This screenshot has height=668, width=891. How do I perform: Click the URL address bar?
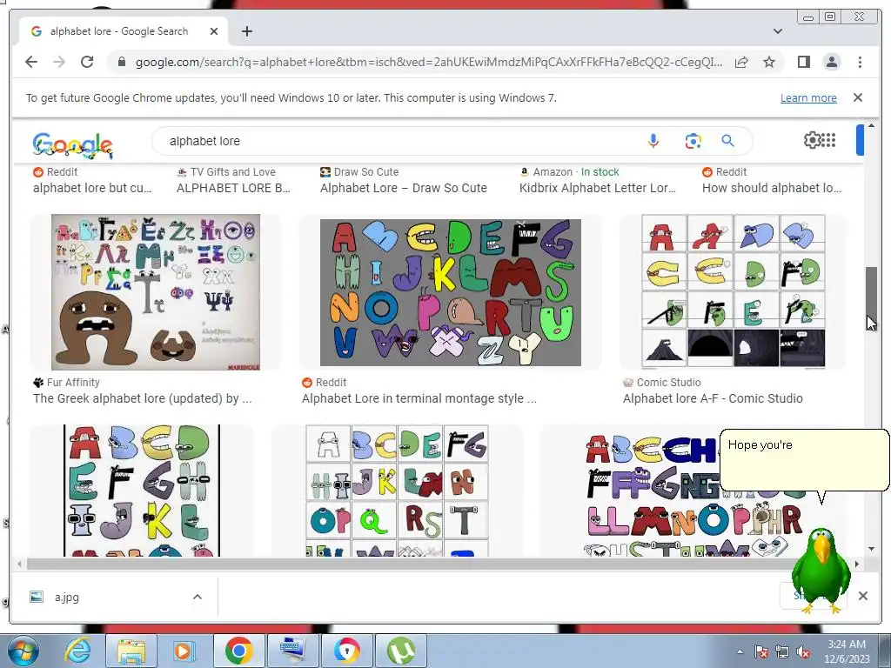[429, 62]
